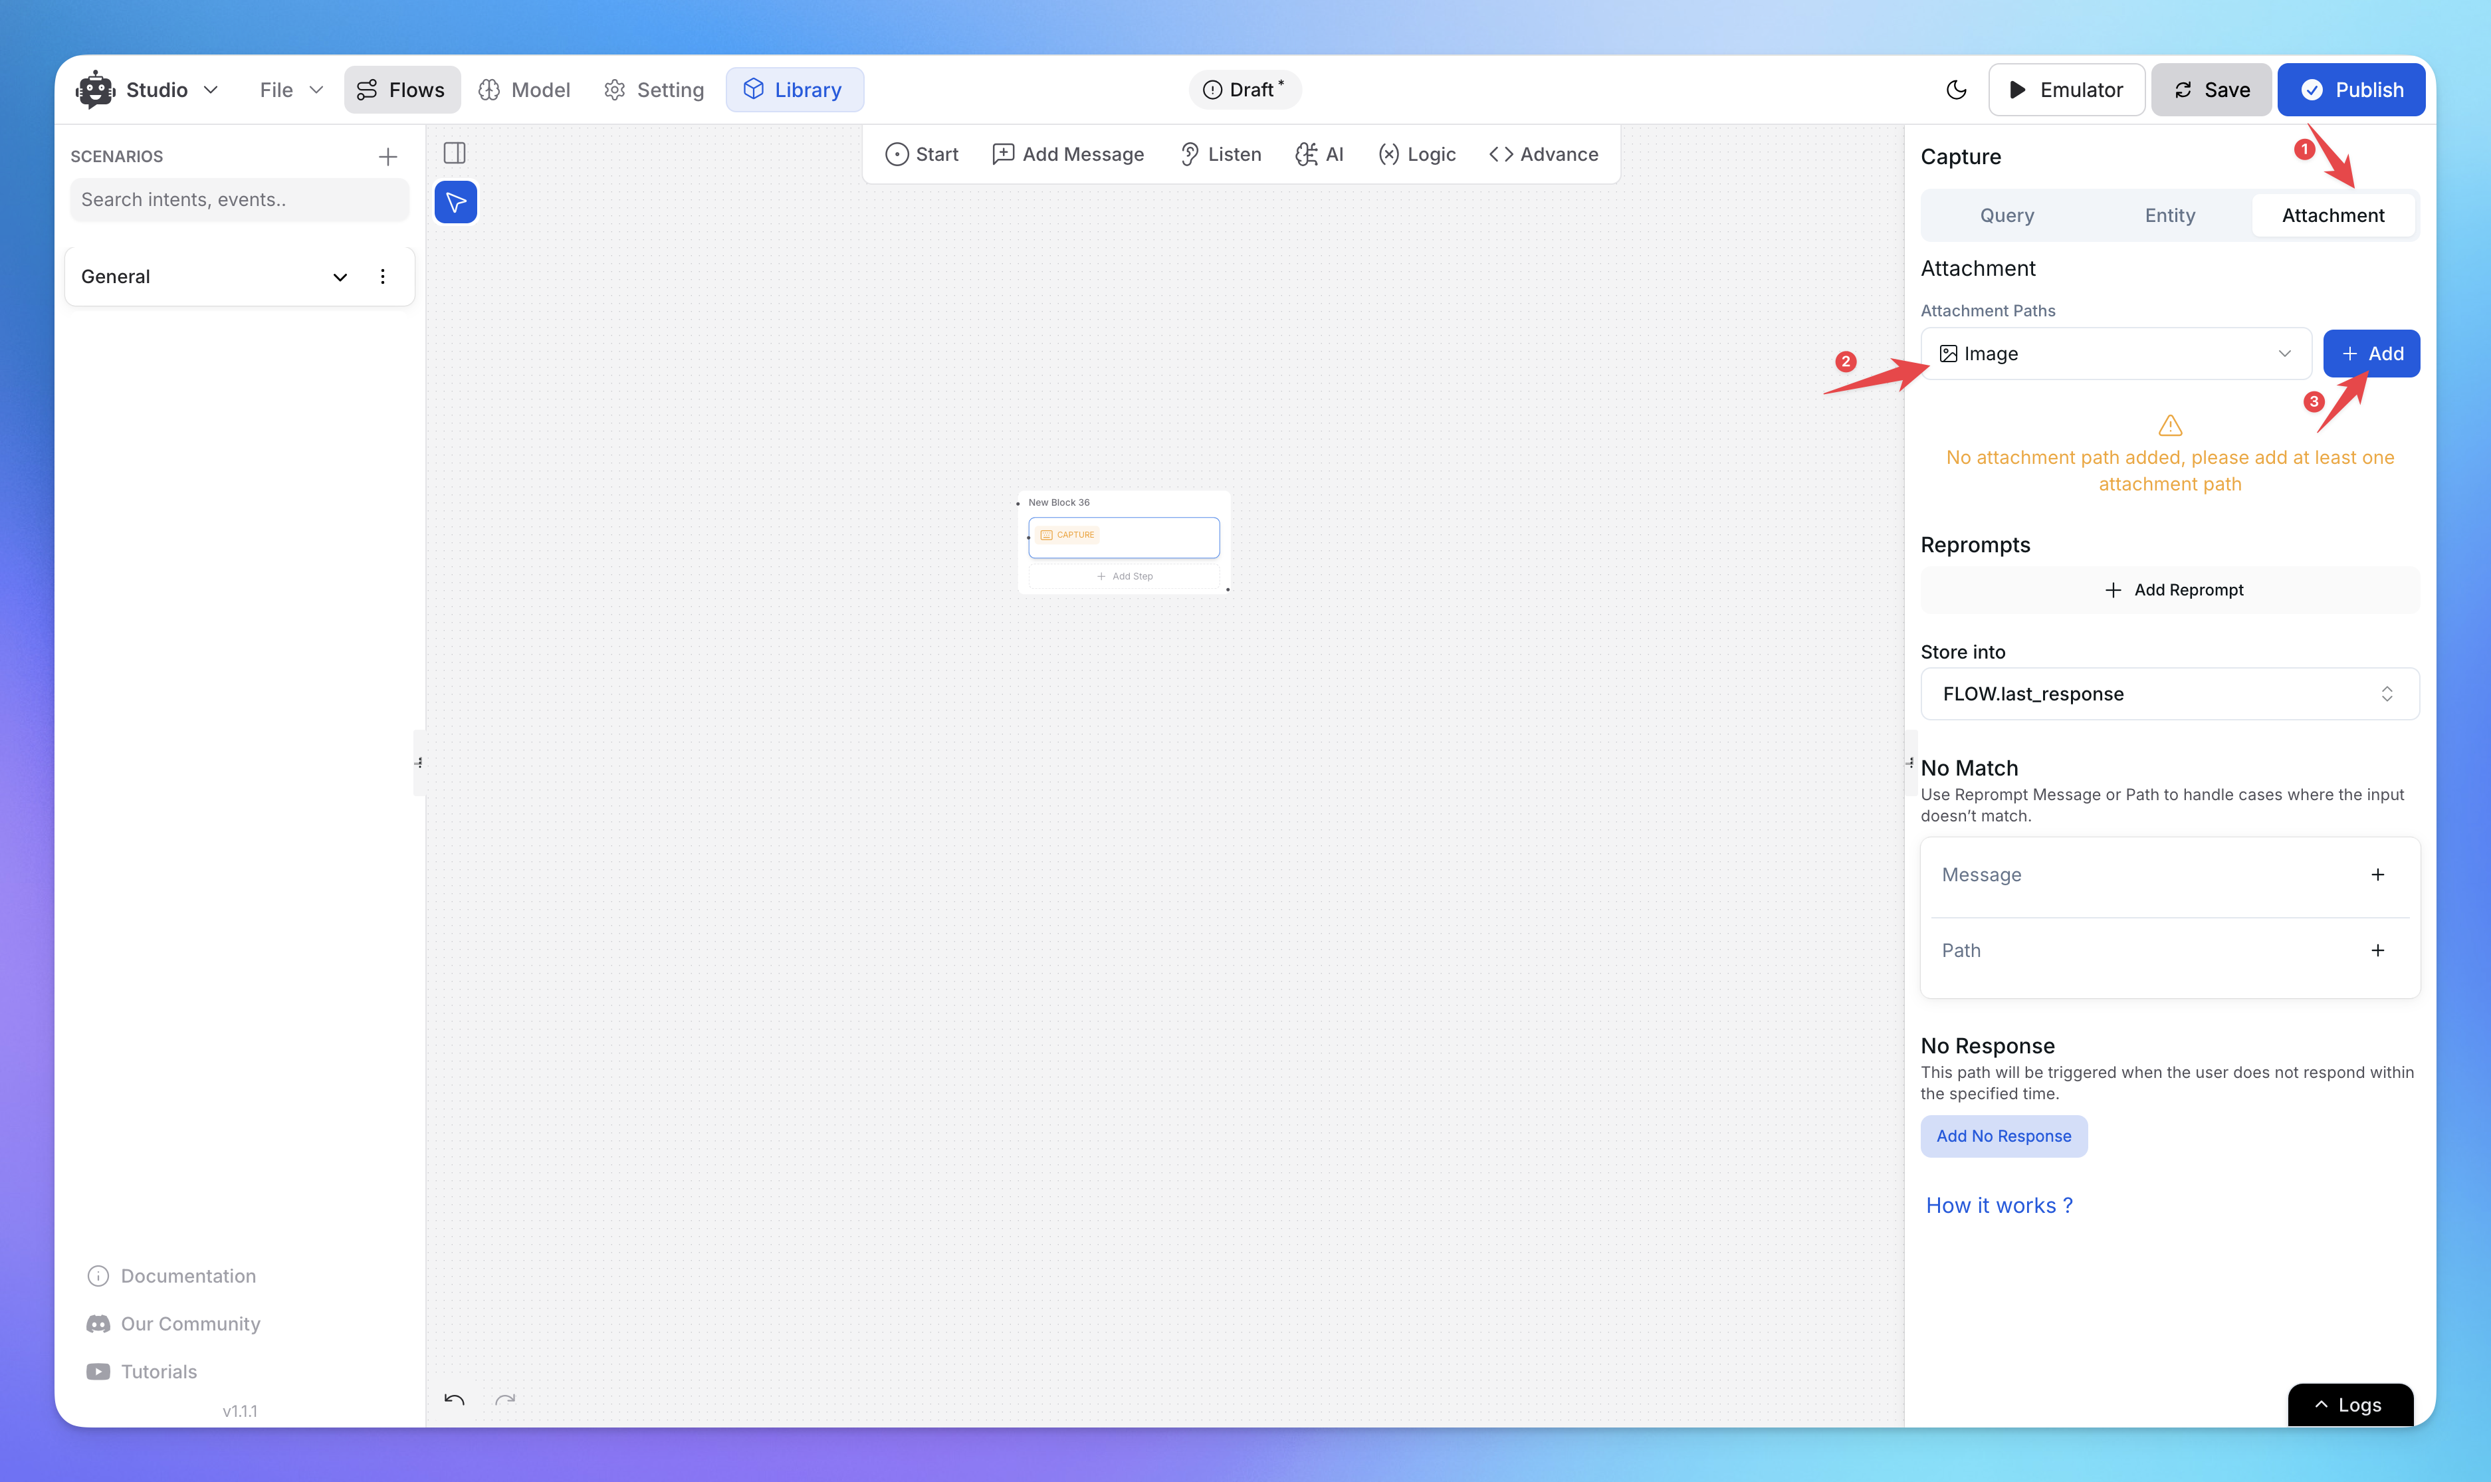Save the current flow
The width and height of the screenshot is (2491, 1482).
tap(2211, 90)
